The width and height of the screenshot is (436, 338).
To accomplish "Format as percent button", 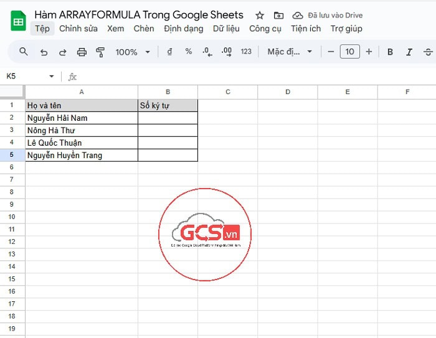I will [x=188, y=52].
